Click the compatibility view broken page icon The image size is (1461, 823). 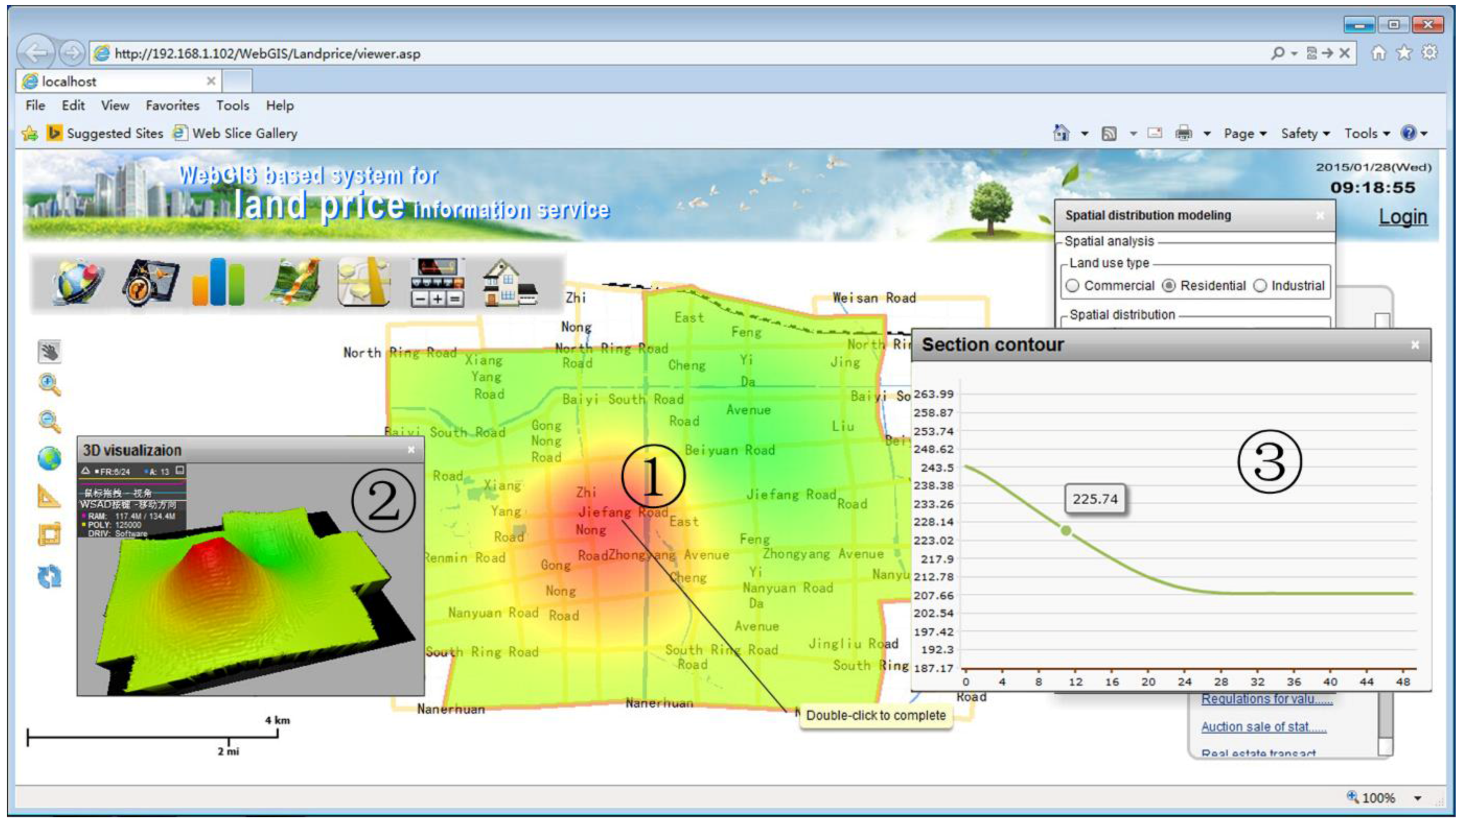pyautogui.click(x=1312, y=53)
